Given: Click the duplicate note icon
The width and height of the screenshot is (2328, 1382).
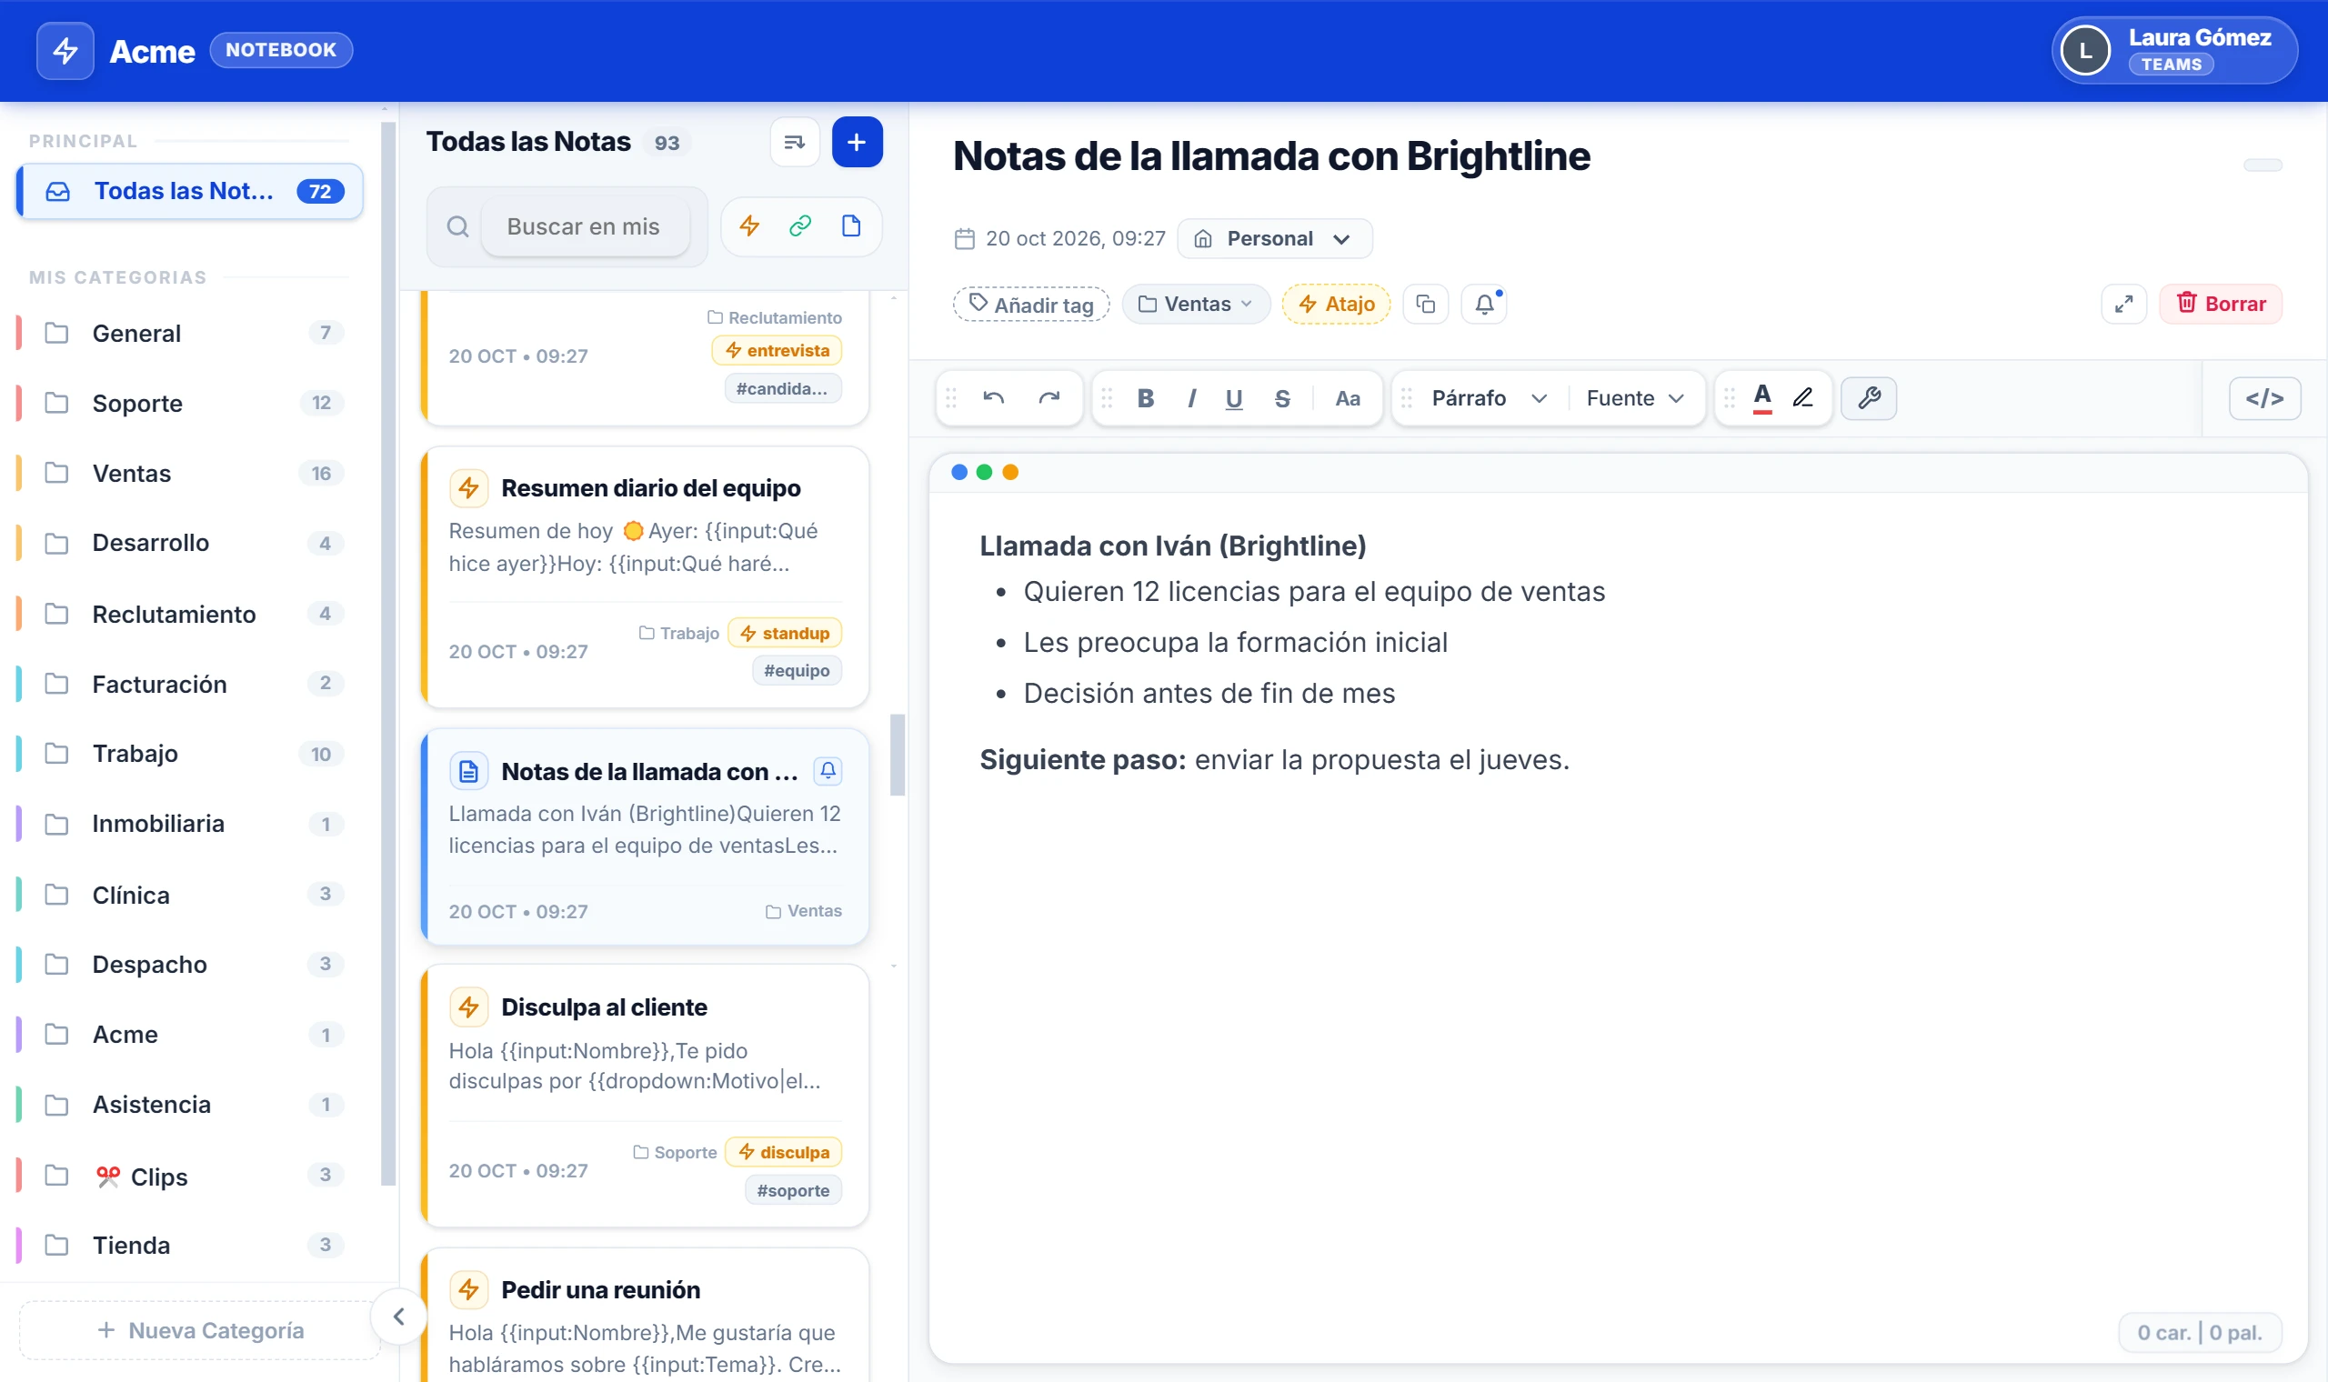Looking at the screenshot, I should click(1426, 305).
